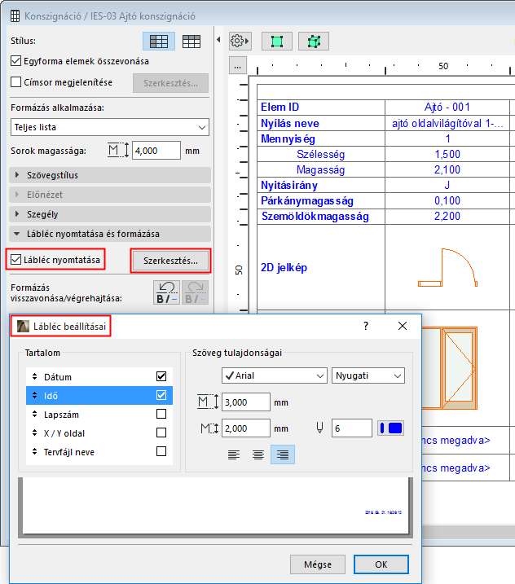Select the Nyílás neve table cell

(321, 123)
